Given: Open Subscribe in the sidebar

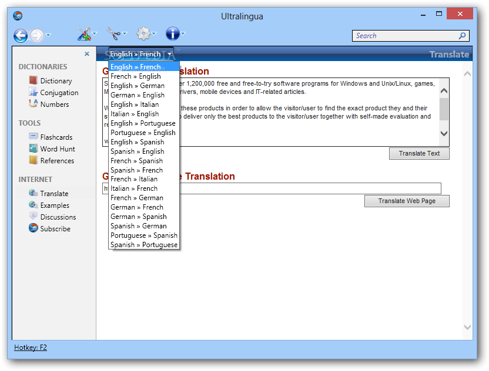Looking at the screenshot, I should pos(49,228).
